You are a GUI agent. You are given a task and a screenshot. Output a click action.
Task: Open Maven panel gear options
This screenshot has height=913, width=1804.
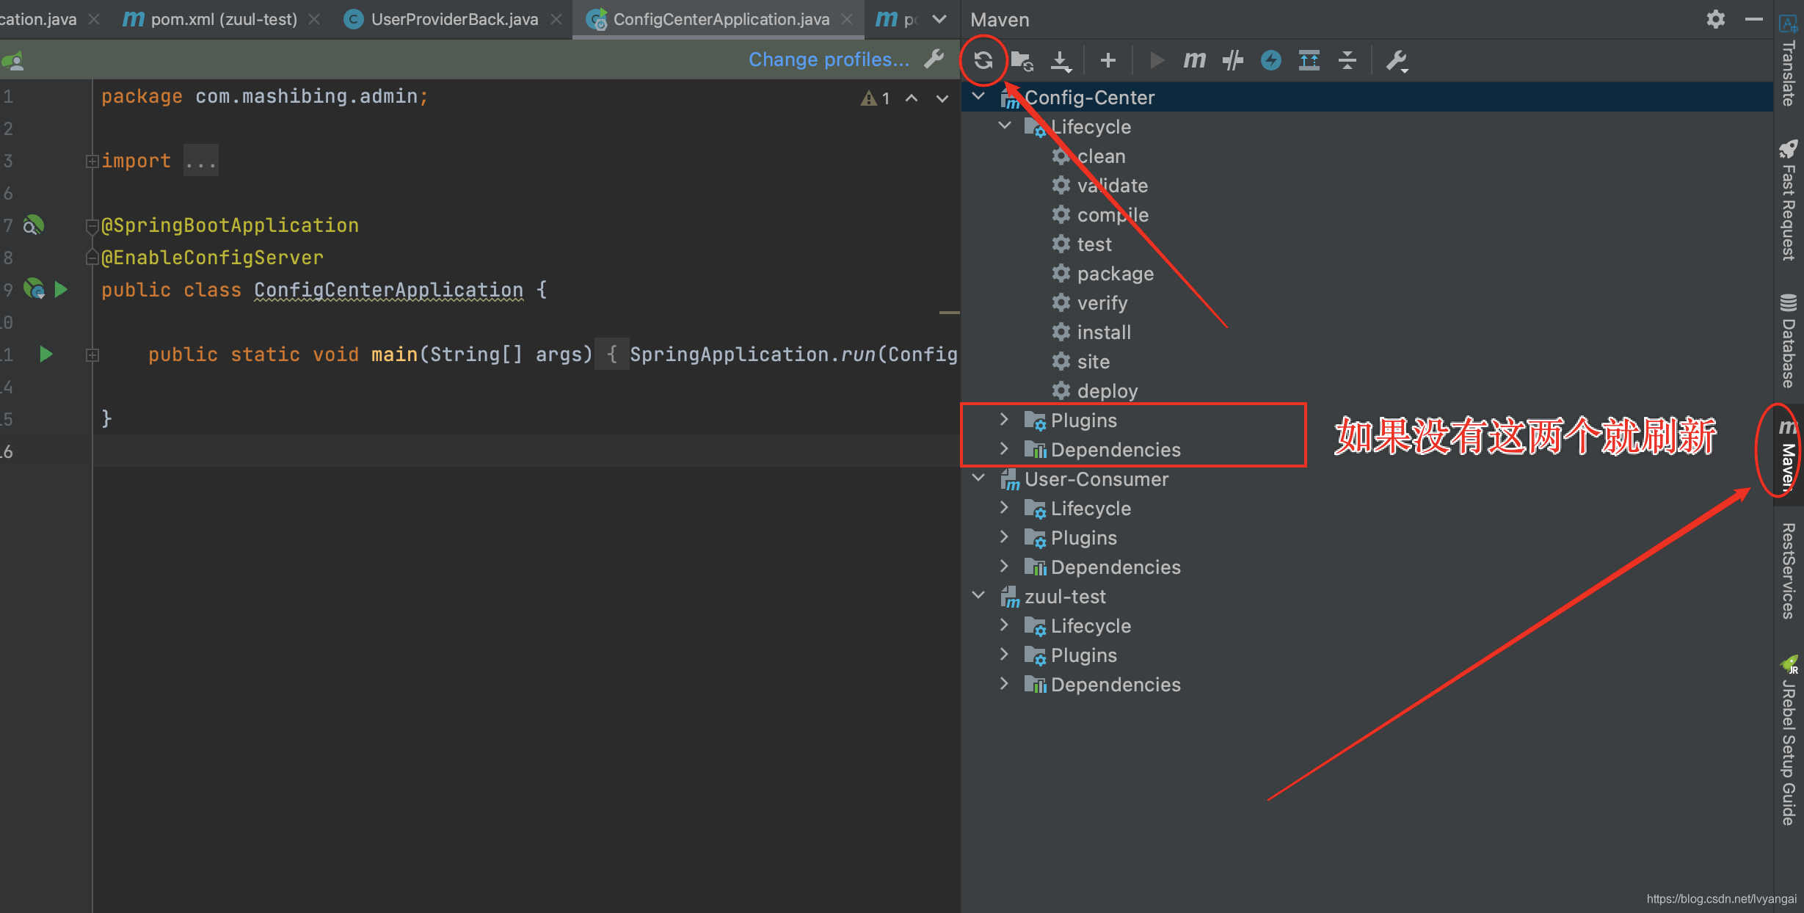(1715, 19)
